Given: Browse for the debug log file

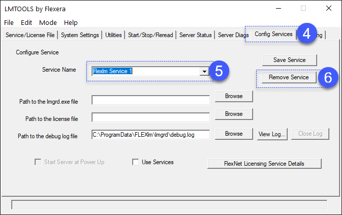Looking at the screenshot, I should pyautogui.click(x=234, y=134).
